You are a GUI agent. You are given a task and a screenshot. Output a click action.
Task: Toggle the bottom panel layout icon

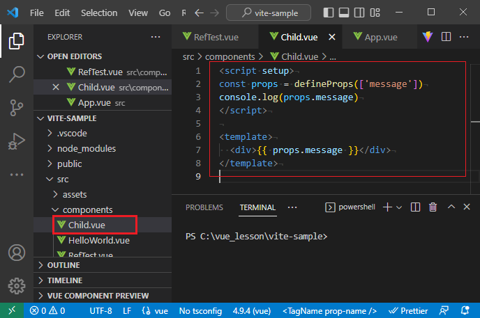coord(344,13)
